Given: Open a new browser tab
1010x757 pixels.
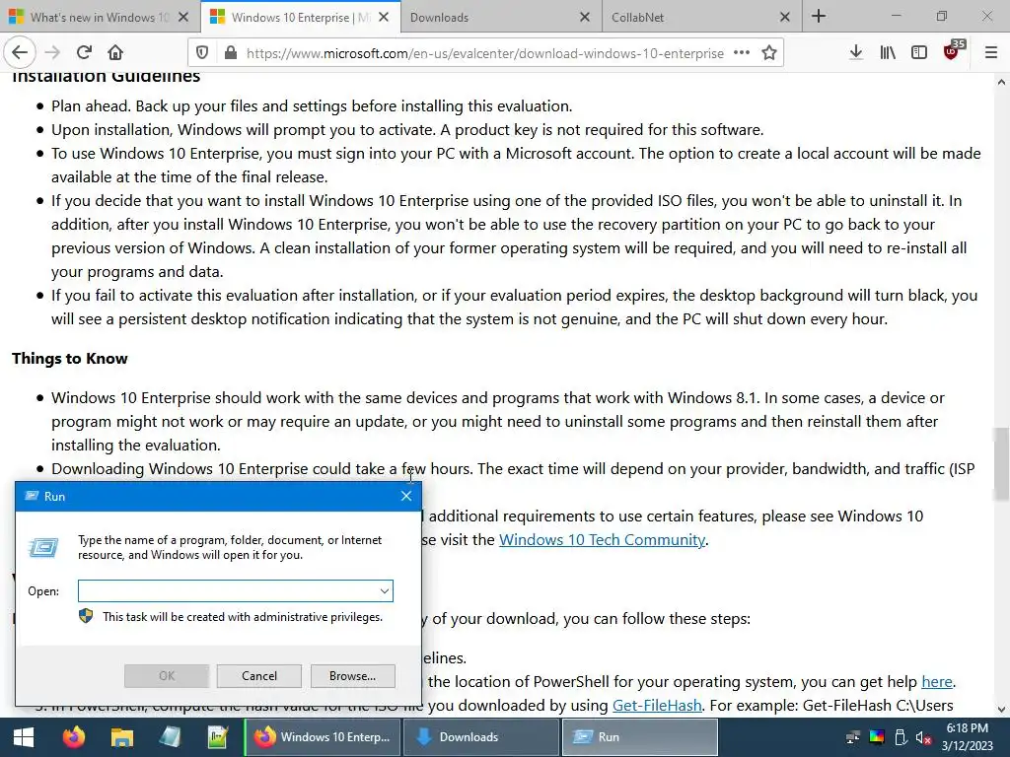Looking at the screenshot, I should point(819,16).
